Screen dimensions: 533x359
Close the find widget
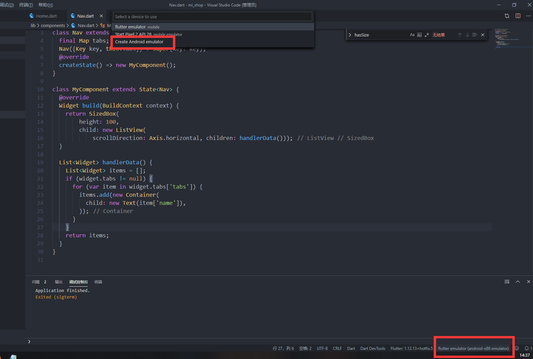click(x=483, y=35)
